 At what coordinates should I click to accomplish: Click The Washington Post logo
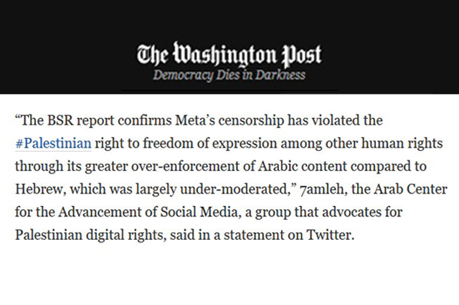point(229,54)
